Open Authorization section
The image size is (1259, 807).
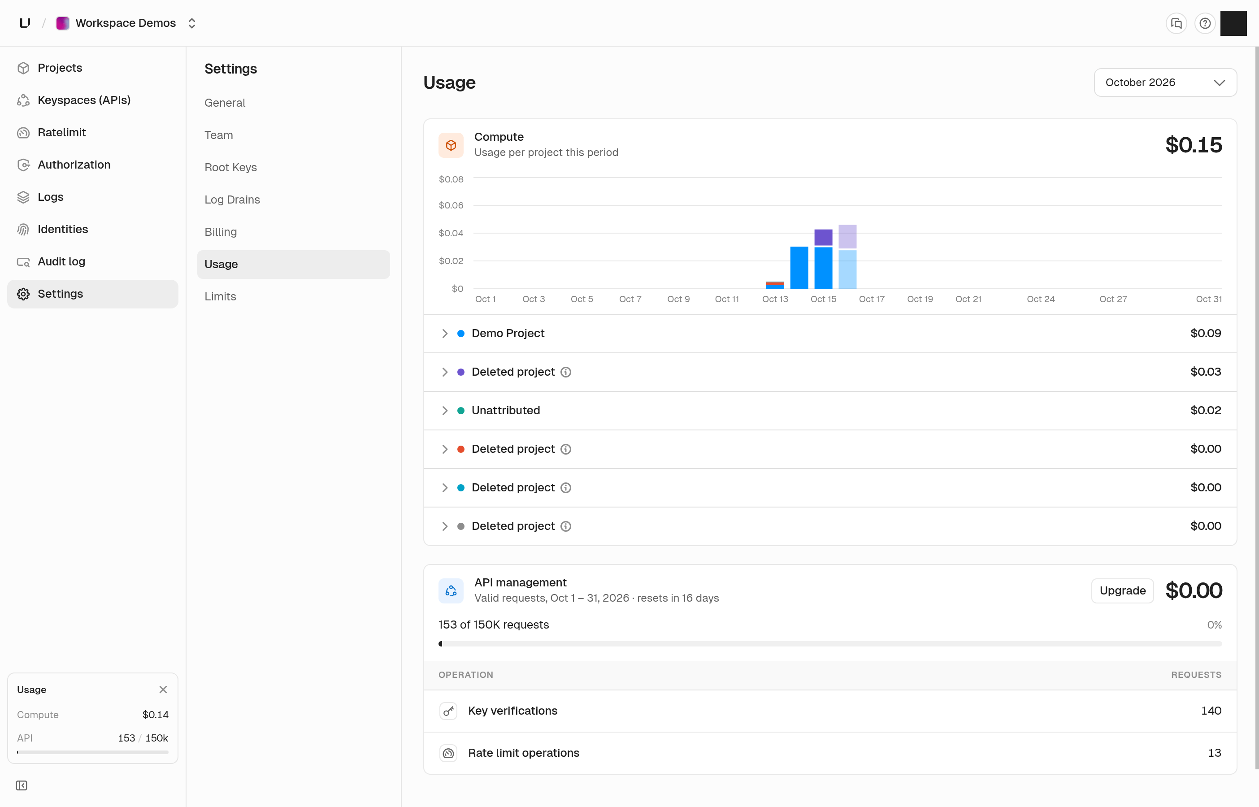point(93,165)
